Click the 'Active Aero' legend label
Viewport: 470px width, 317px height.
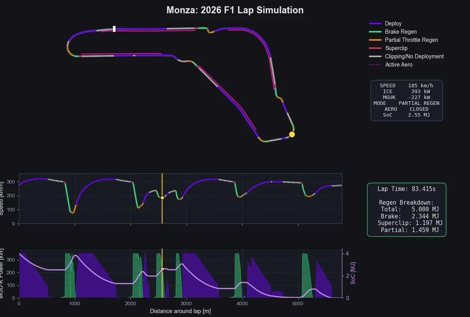pos(399,65)
